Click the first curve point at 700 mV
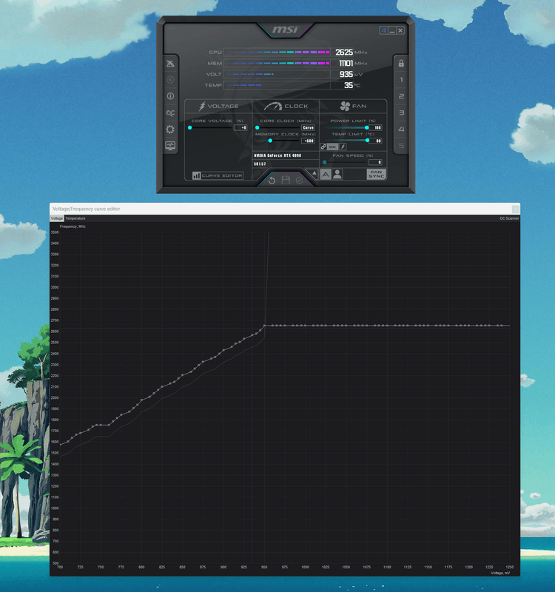 pyautogui.click(x=61, y=445)
